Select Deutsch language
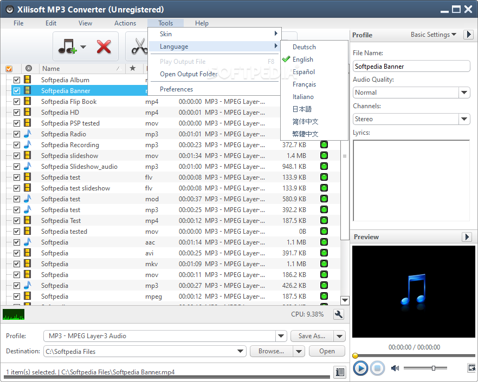The height and width of the screenshot is (382, 478). (x=304, y=47)
